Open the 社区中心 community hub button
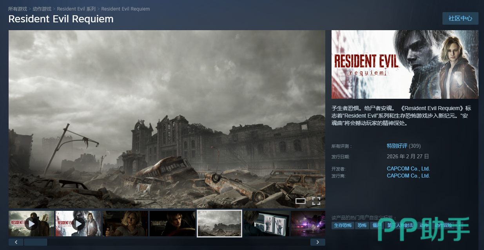Image resolution: width=484 pixels, height=250 pixels. pos(460,18)
